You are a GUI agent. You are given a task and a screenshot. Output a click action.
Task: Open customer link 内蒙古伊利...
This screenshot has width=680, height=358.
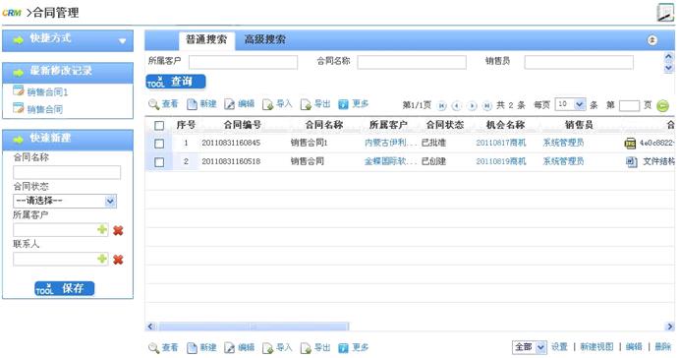pos(391,143)
